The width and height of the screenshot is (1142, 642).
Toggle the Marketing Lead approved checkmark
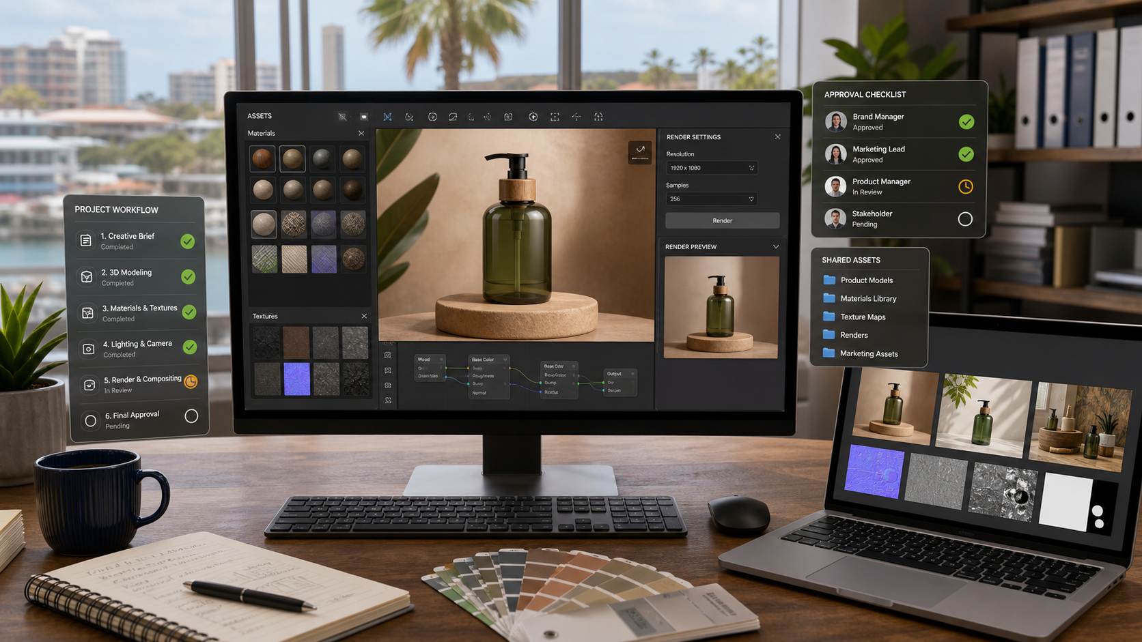tap(966, 154)
